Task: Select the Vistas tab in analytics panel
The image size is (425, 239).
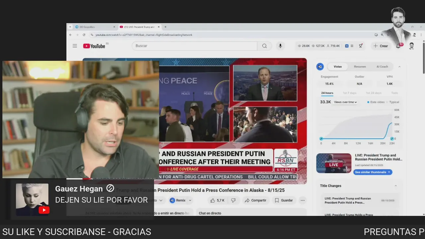Action: pyautogui.click(x=338, y=66)
